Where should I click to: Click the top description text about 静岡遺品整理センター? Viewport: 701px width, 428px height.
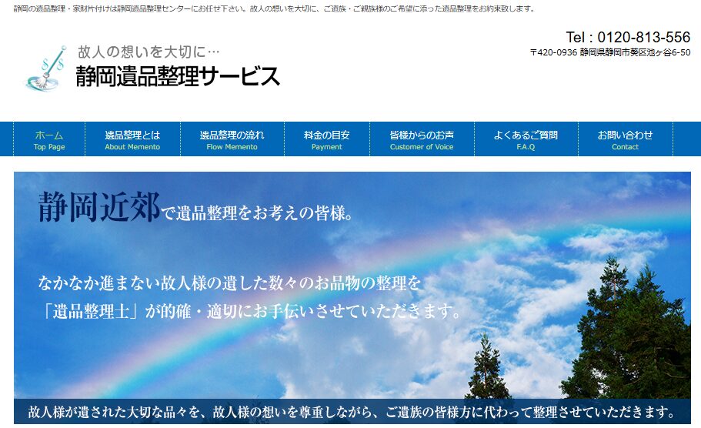click(x=275, y=8)
